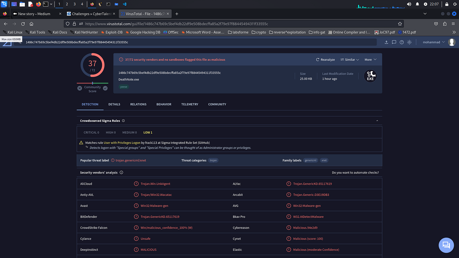Click Do you want to automate checks link
The image size is (459, 258).
click(x=355, y=173)
